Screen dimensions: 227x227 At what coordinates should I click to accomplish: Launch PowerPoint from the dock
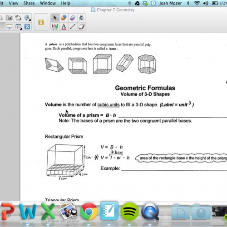click(x=8, y=212)
